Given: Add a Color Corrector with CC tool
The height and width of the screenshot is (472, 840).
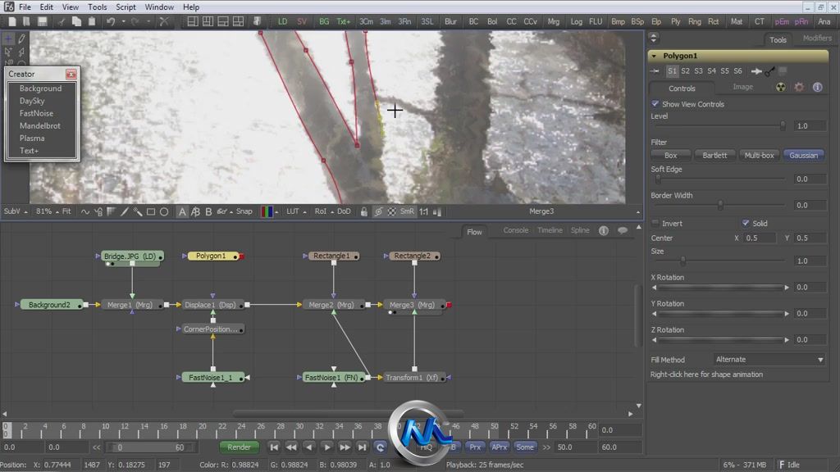Looking at the screenshot, I should pyautogui.click(x=511, y=21).
